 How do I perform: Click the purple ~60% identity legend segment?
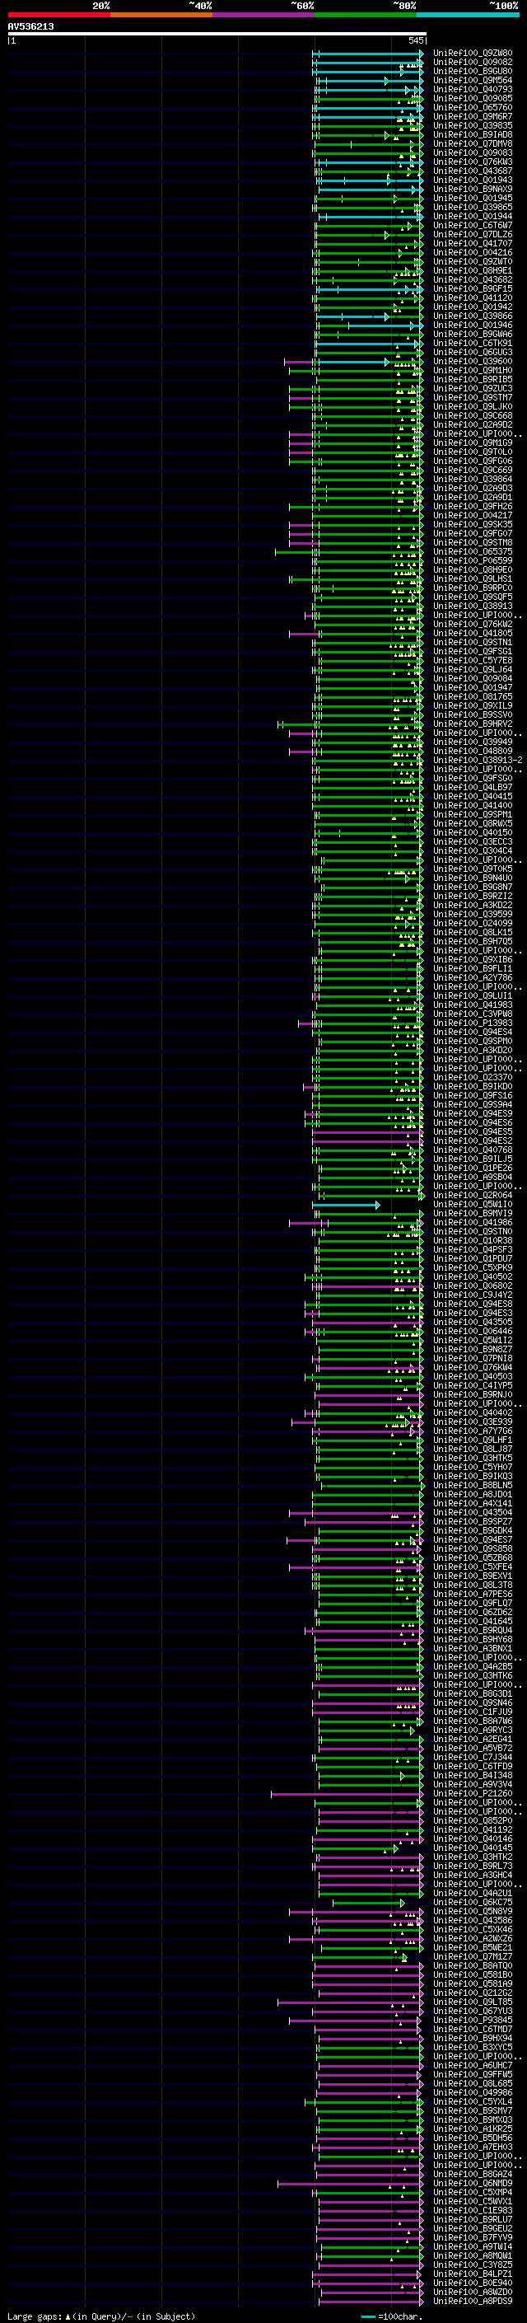(263, 15)
